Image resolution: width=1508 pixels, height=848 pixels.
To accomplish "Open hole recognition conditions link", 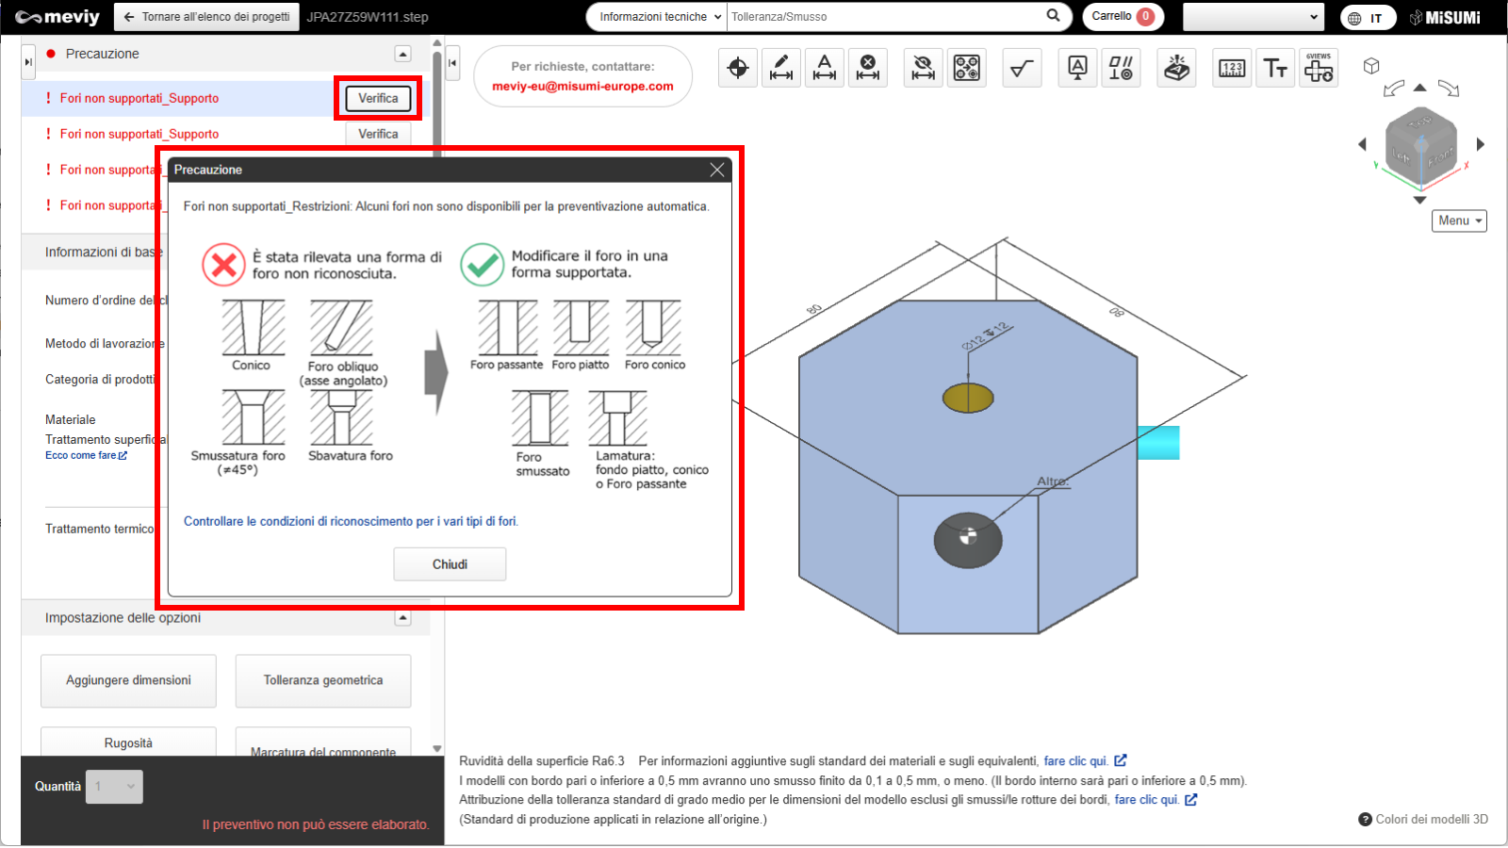I will 351,521.
